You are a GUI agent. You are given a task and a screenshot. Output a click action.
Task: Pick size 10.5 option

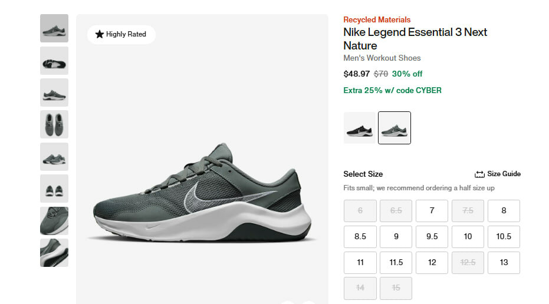504,237
